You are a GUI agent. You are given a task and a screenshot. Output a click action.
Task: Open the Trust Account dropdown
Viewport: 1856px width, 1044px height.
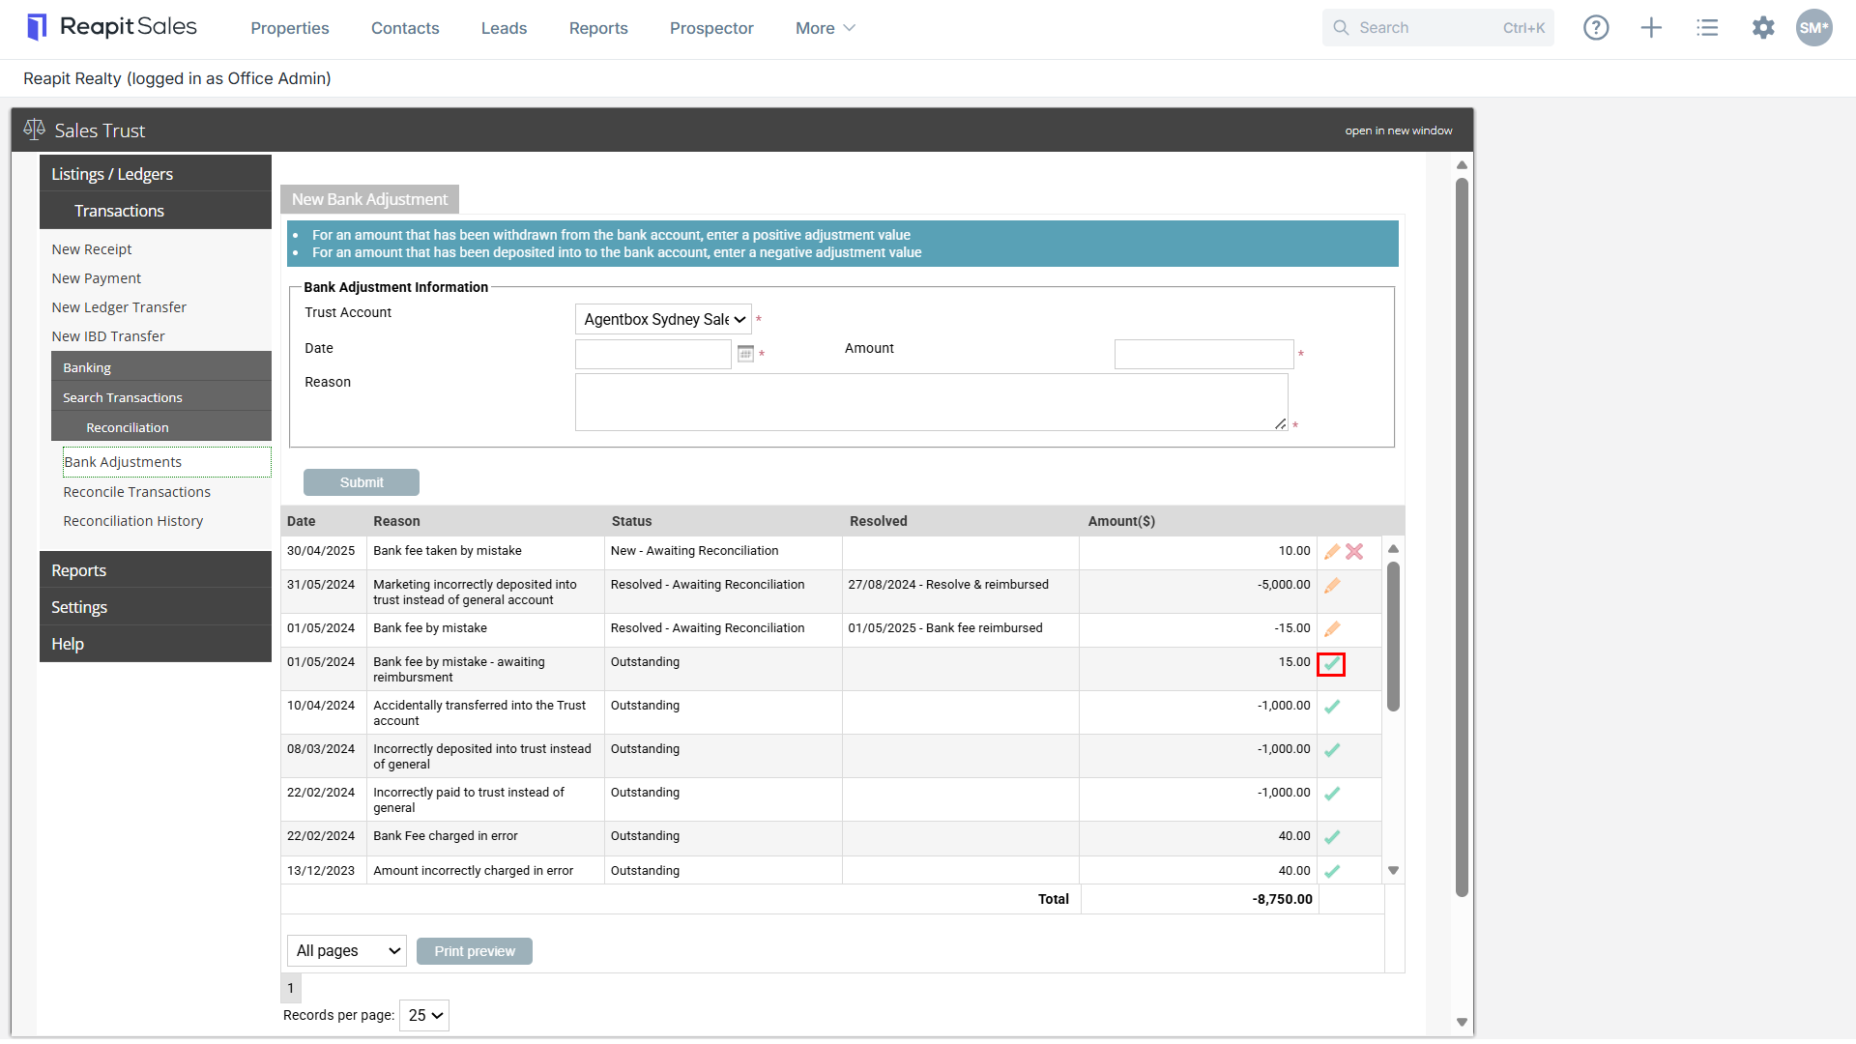tap(663, 320)
